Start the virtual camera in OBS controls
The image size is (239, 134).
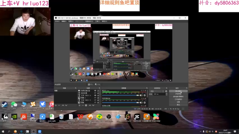pos(178,96)
